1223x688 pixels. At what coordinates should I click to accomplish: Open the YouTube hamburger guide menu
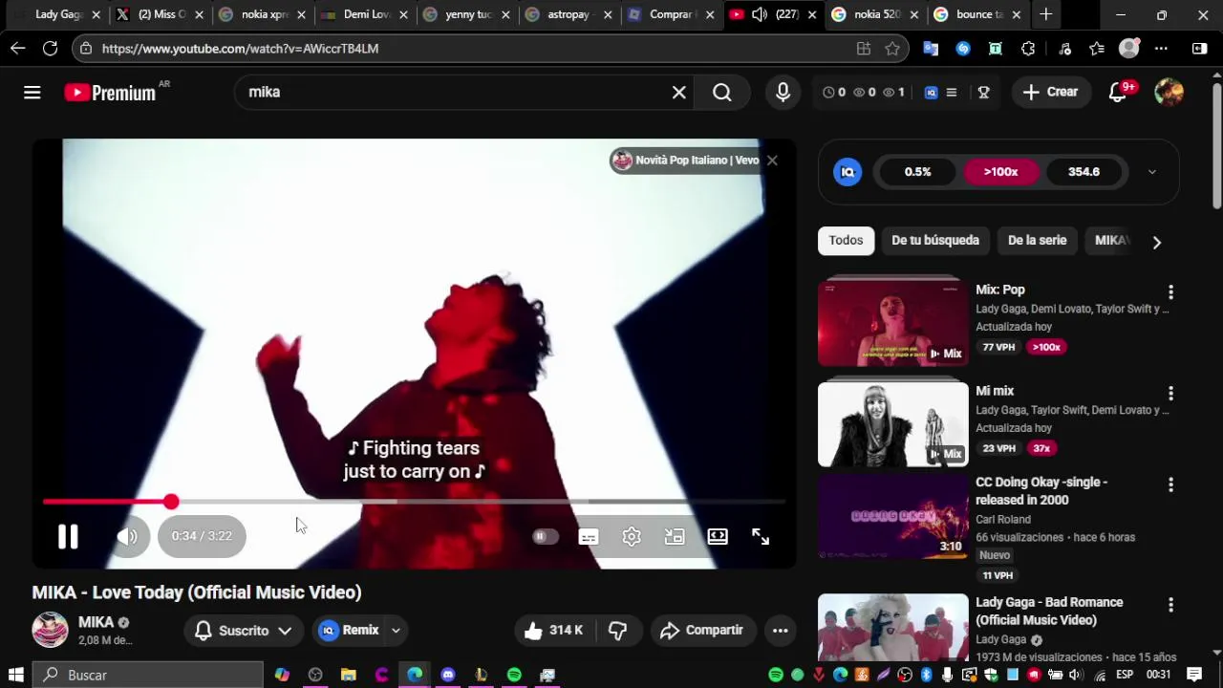[32, 92]
